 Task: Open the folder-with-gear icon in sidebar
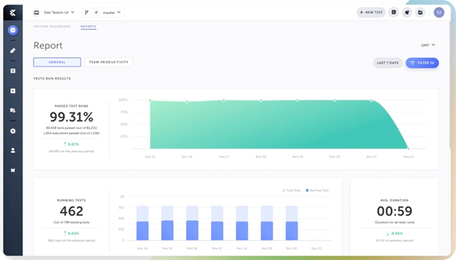click(x=13, y=110)
